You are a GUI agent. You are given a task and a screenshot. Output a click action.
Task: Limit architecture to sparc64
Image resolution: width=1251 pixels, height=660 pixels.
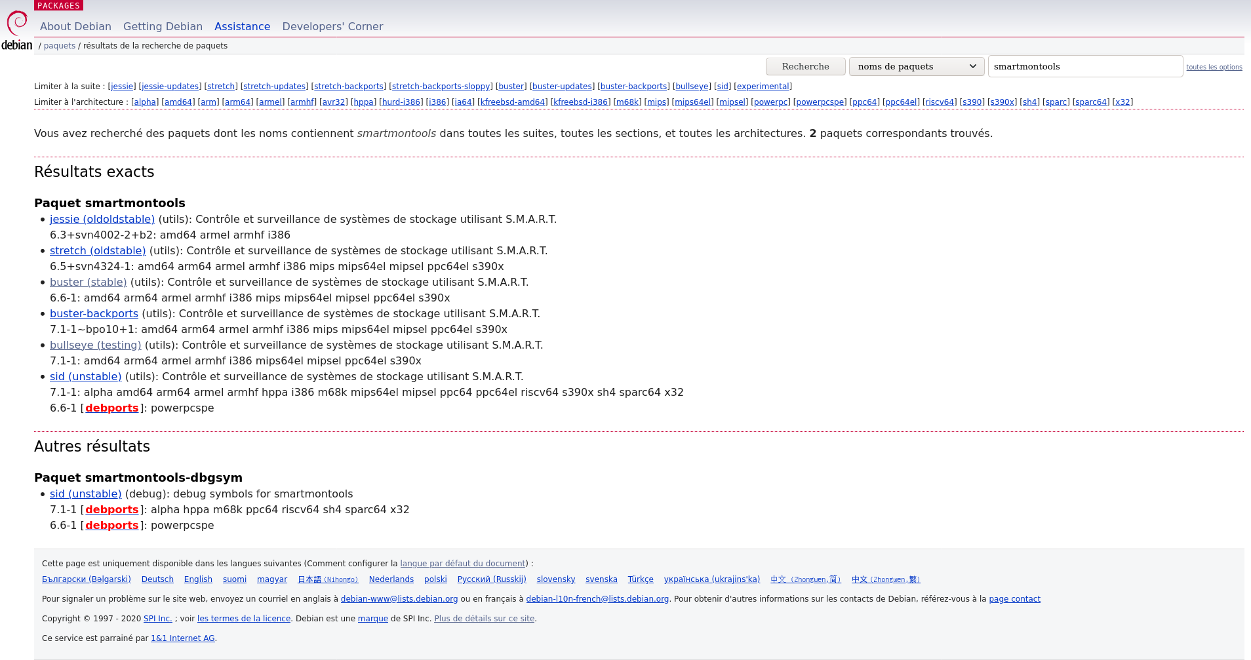pos(1091,102)
